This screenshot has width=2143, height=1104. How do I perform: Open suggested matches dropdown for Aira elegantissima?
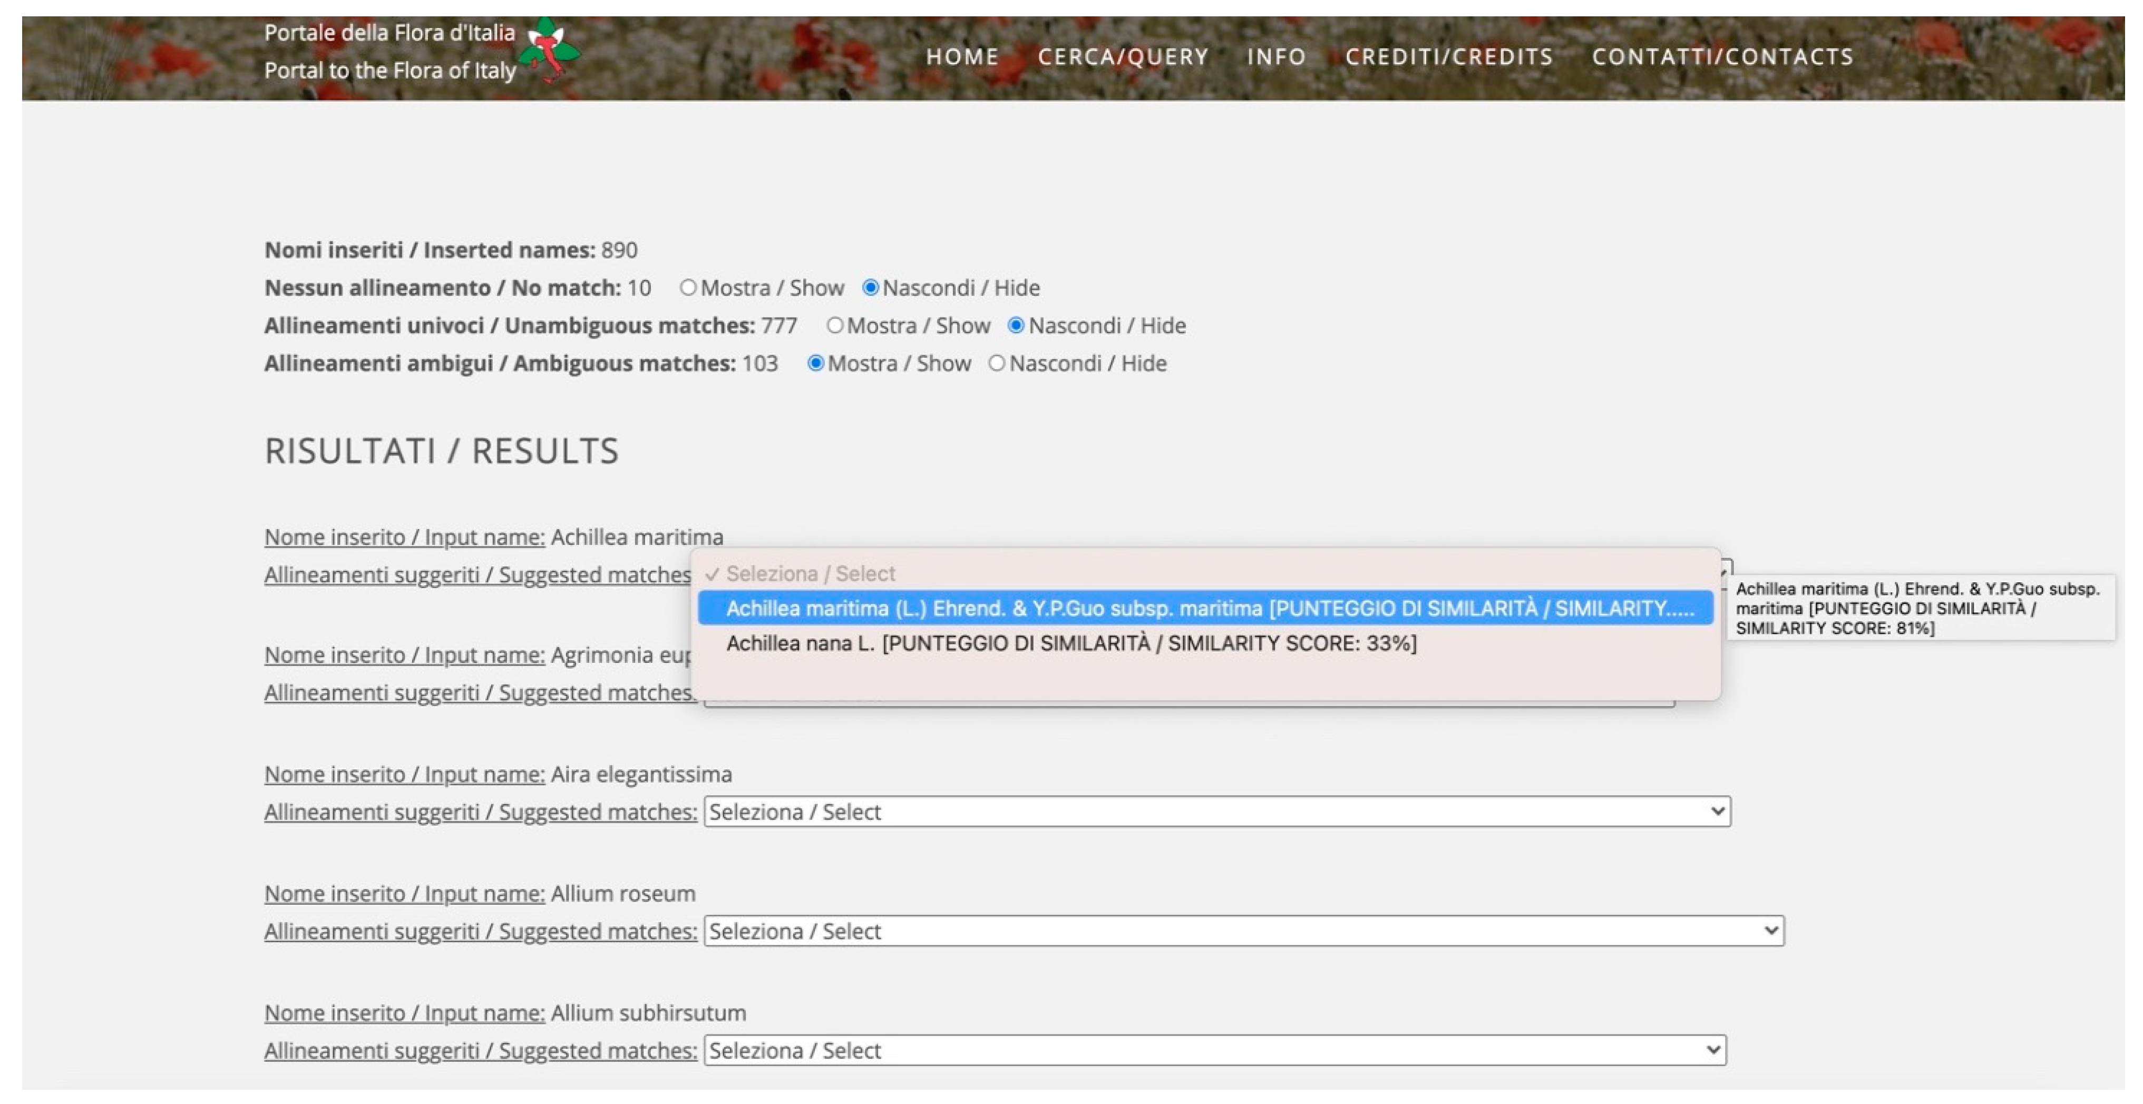(1216, 811)
